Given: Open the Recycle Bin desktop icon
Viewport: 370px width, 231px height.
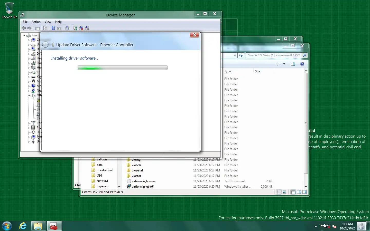Looking at the screenshot, I should [x=10, y=11].
